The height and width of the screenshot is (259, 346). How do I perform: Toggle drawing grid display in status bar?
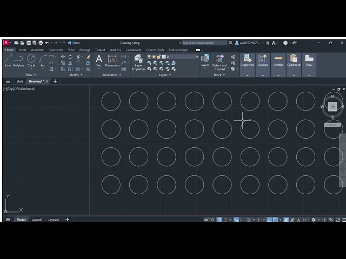pos(219,220)
